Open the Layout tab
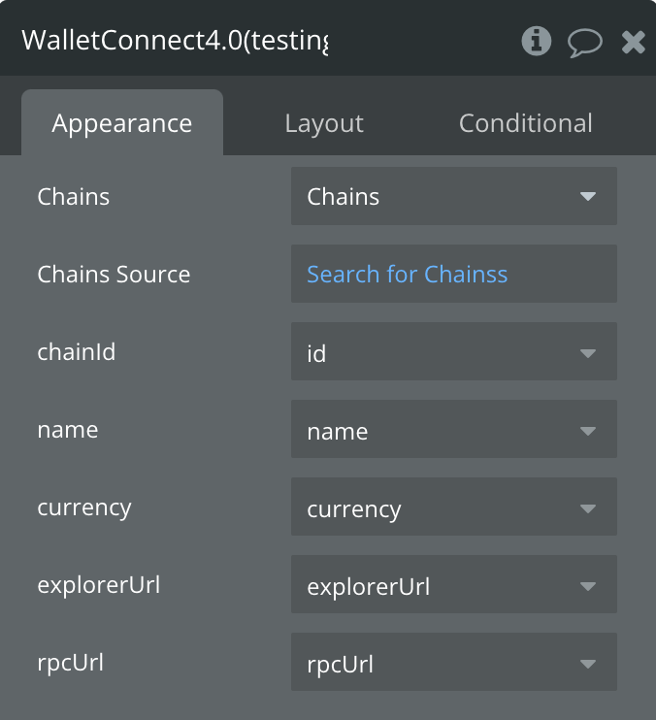This screenshot has height=720, width=656. (324, 123)
